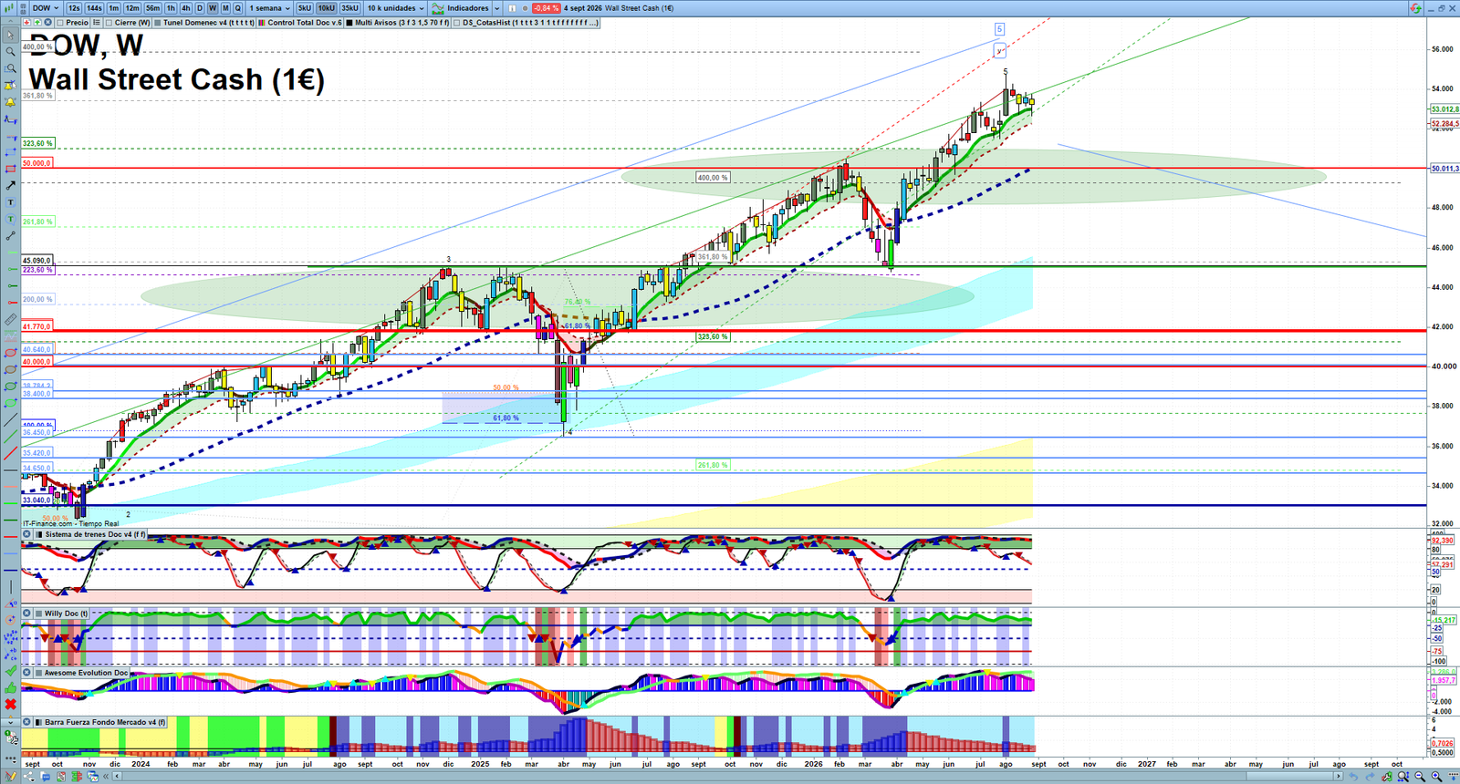The width and height of the screenshot is (1460, 784).
Task: Select the rectangle drawing tool
Action: tap(10, 170)
